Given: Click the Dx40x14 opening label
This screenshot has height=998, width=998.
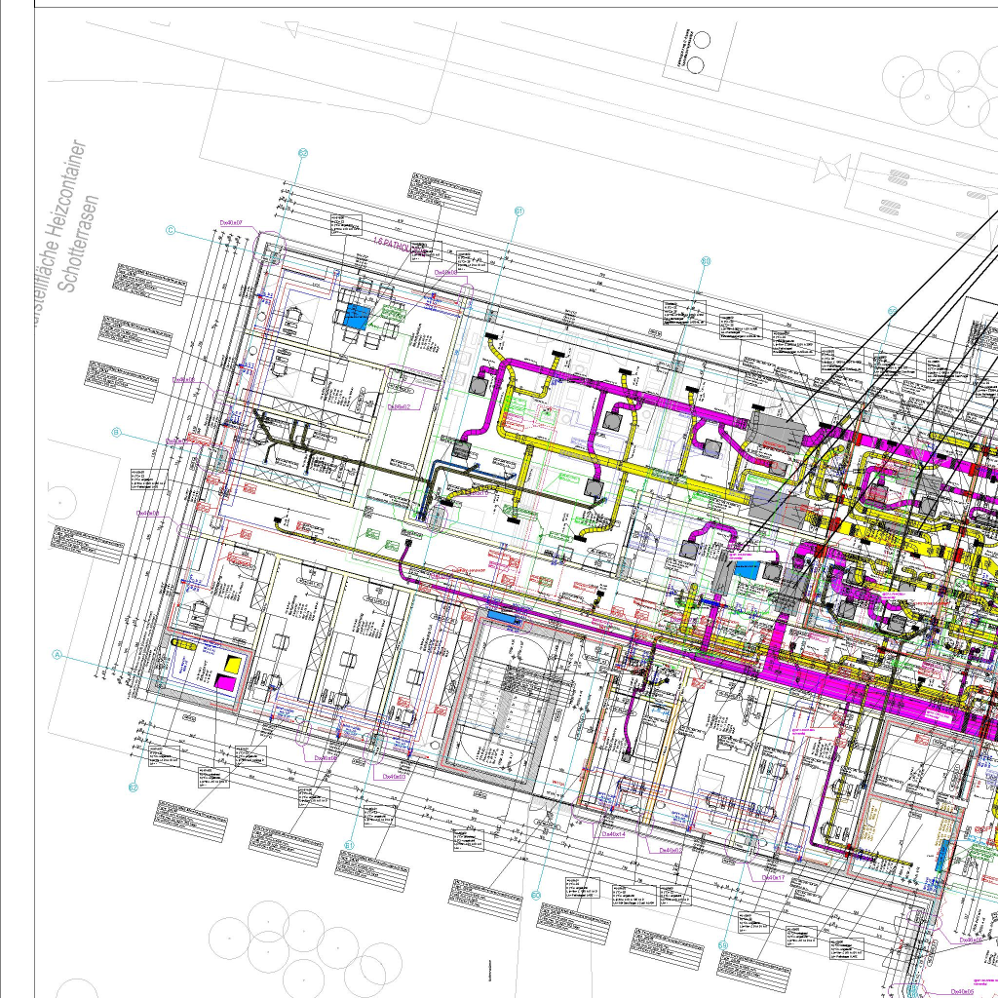Looking at the screenshot, I should (612, 833).
